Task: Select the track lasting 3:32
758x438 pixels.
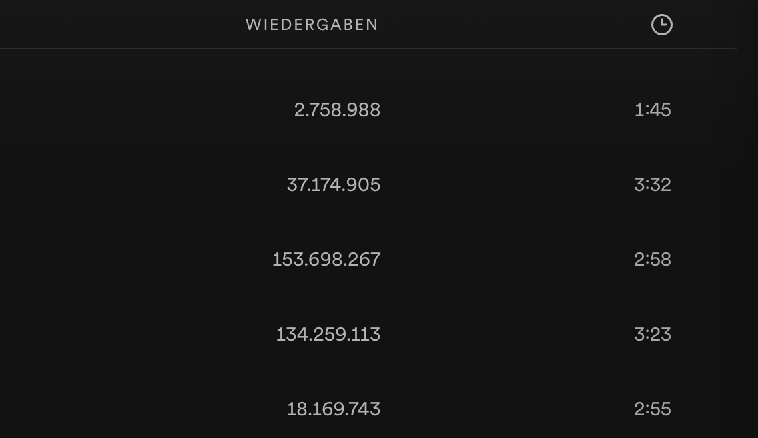Action: 652,184
